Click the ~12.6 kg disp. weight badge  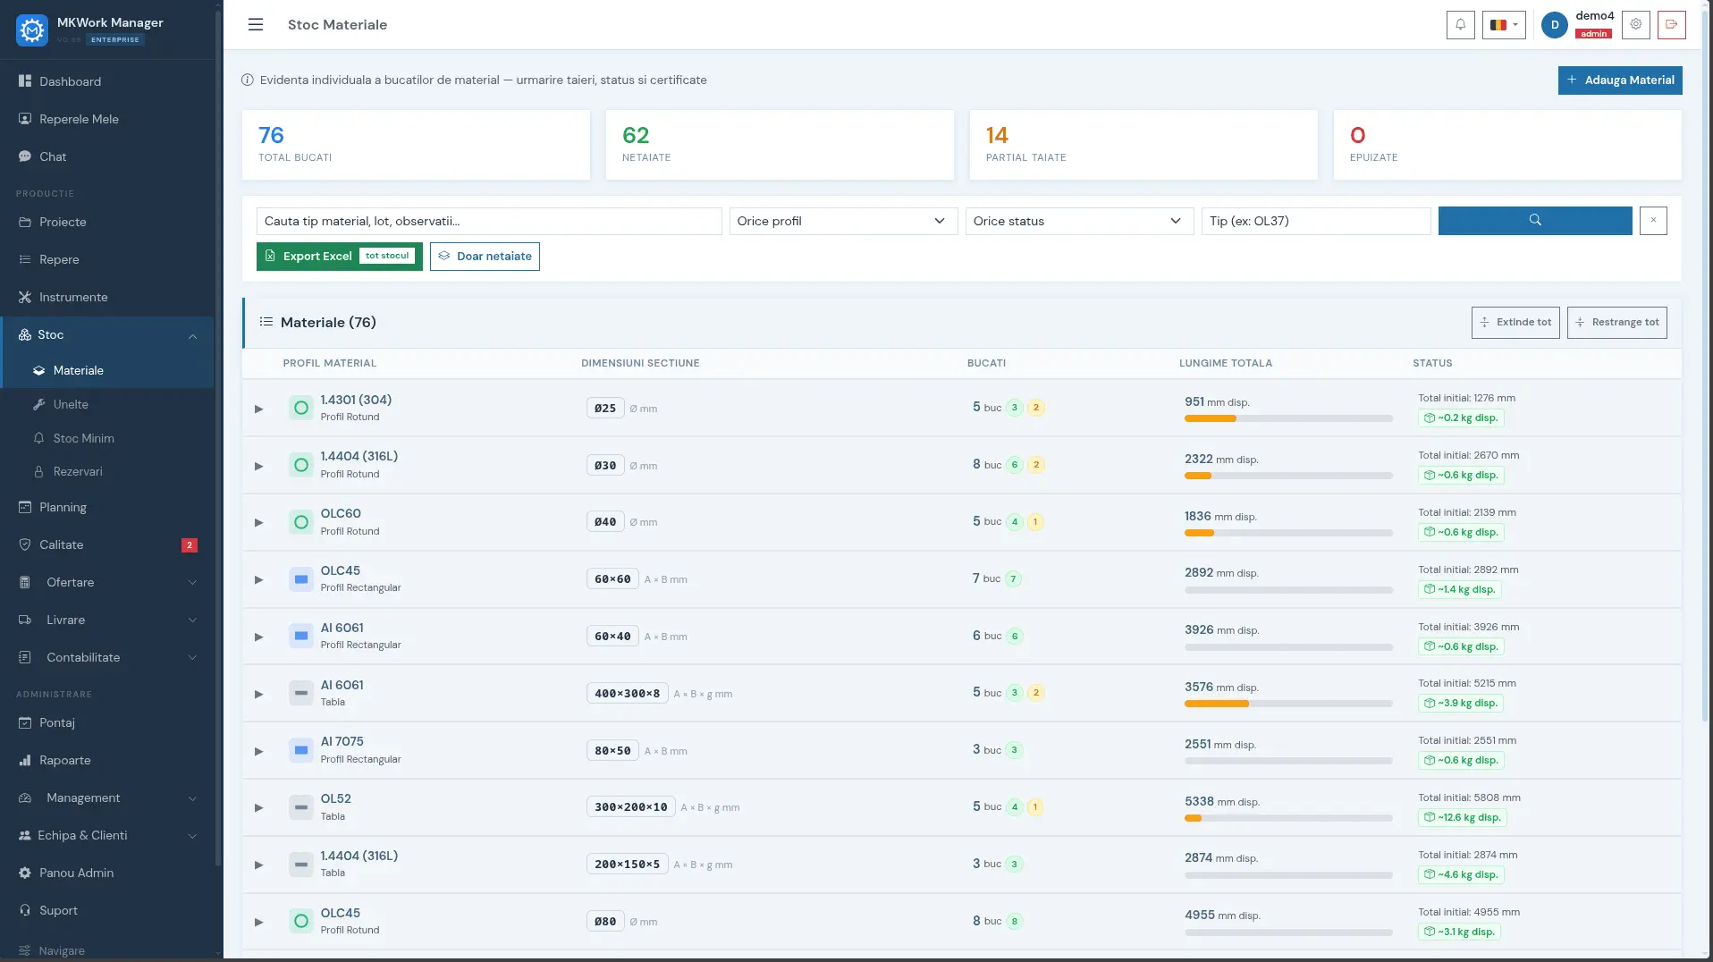coord(1463,818)
